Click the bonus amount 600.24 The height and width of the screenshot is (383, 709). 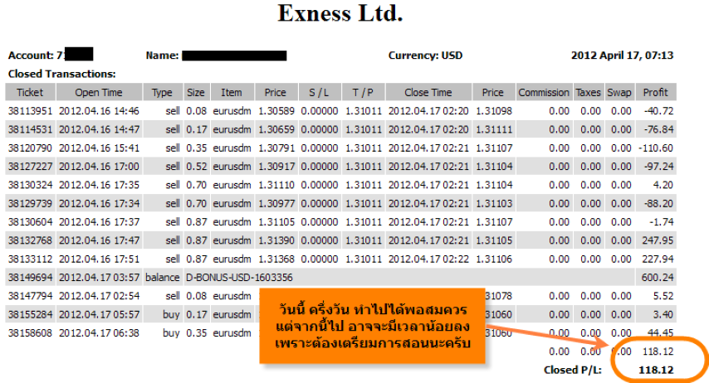tap(658, 278)
